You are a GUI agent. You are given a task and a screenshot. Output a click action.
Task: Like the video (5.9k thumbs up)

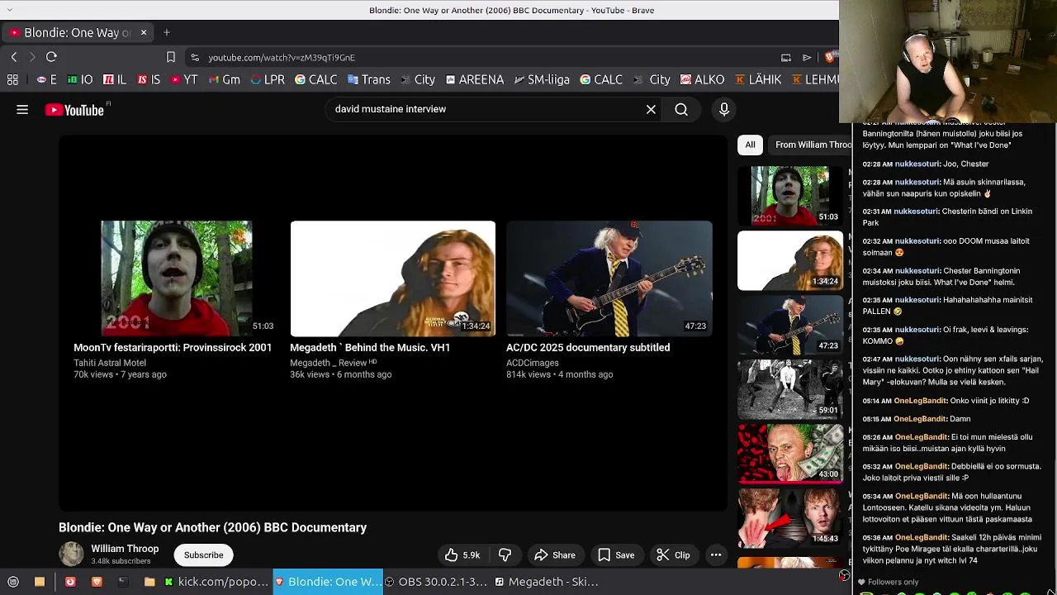pyautogui.click(x=462, y=555)
